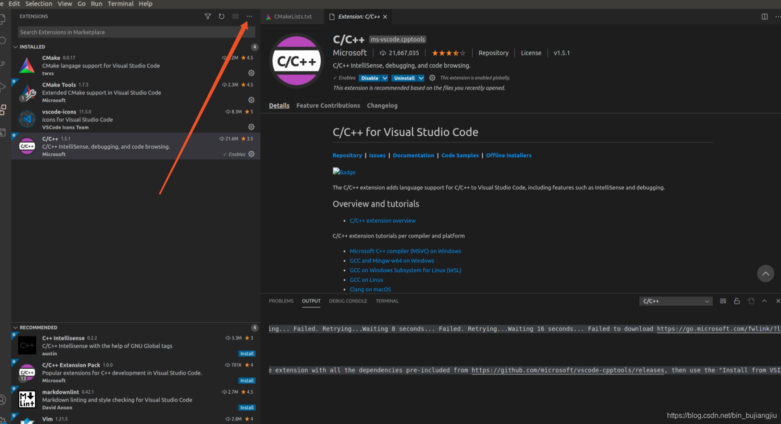
Task: Open manage gear for C/C++ list entry
Action: (x=252, y=154)
